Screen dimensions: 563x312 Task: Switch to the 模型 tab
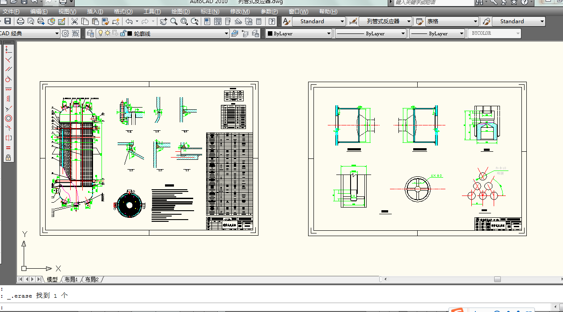[x=52, y=279]
